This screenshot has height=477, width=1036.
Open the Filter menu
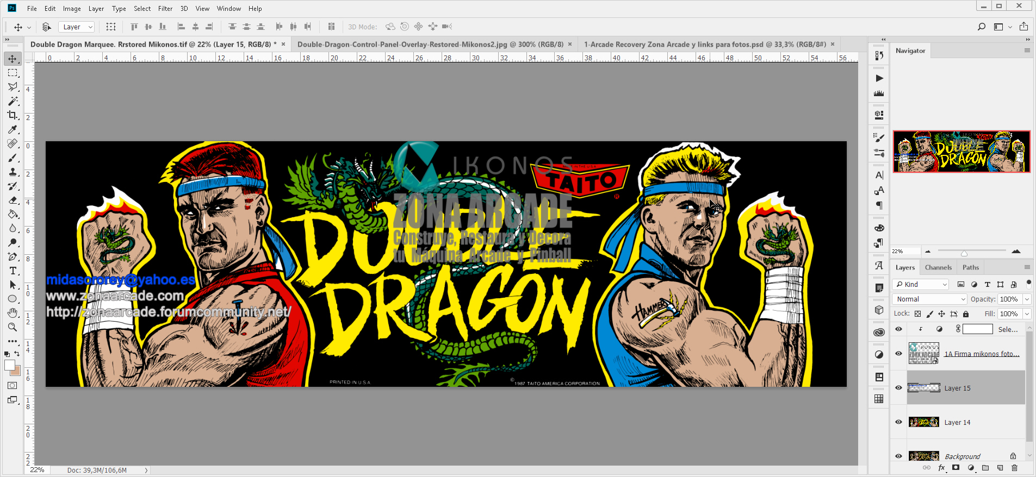coord(165,9)
